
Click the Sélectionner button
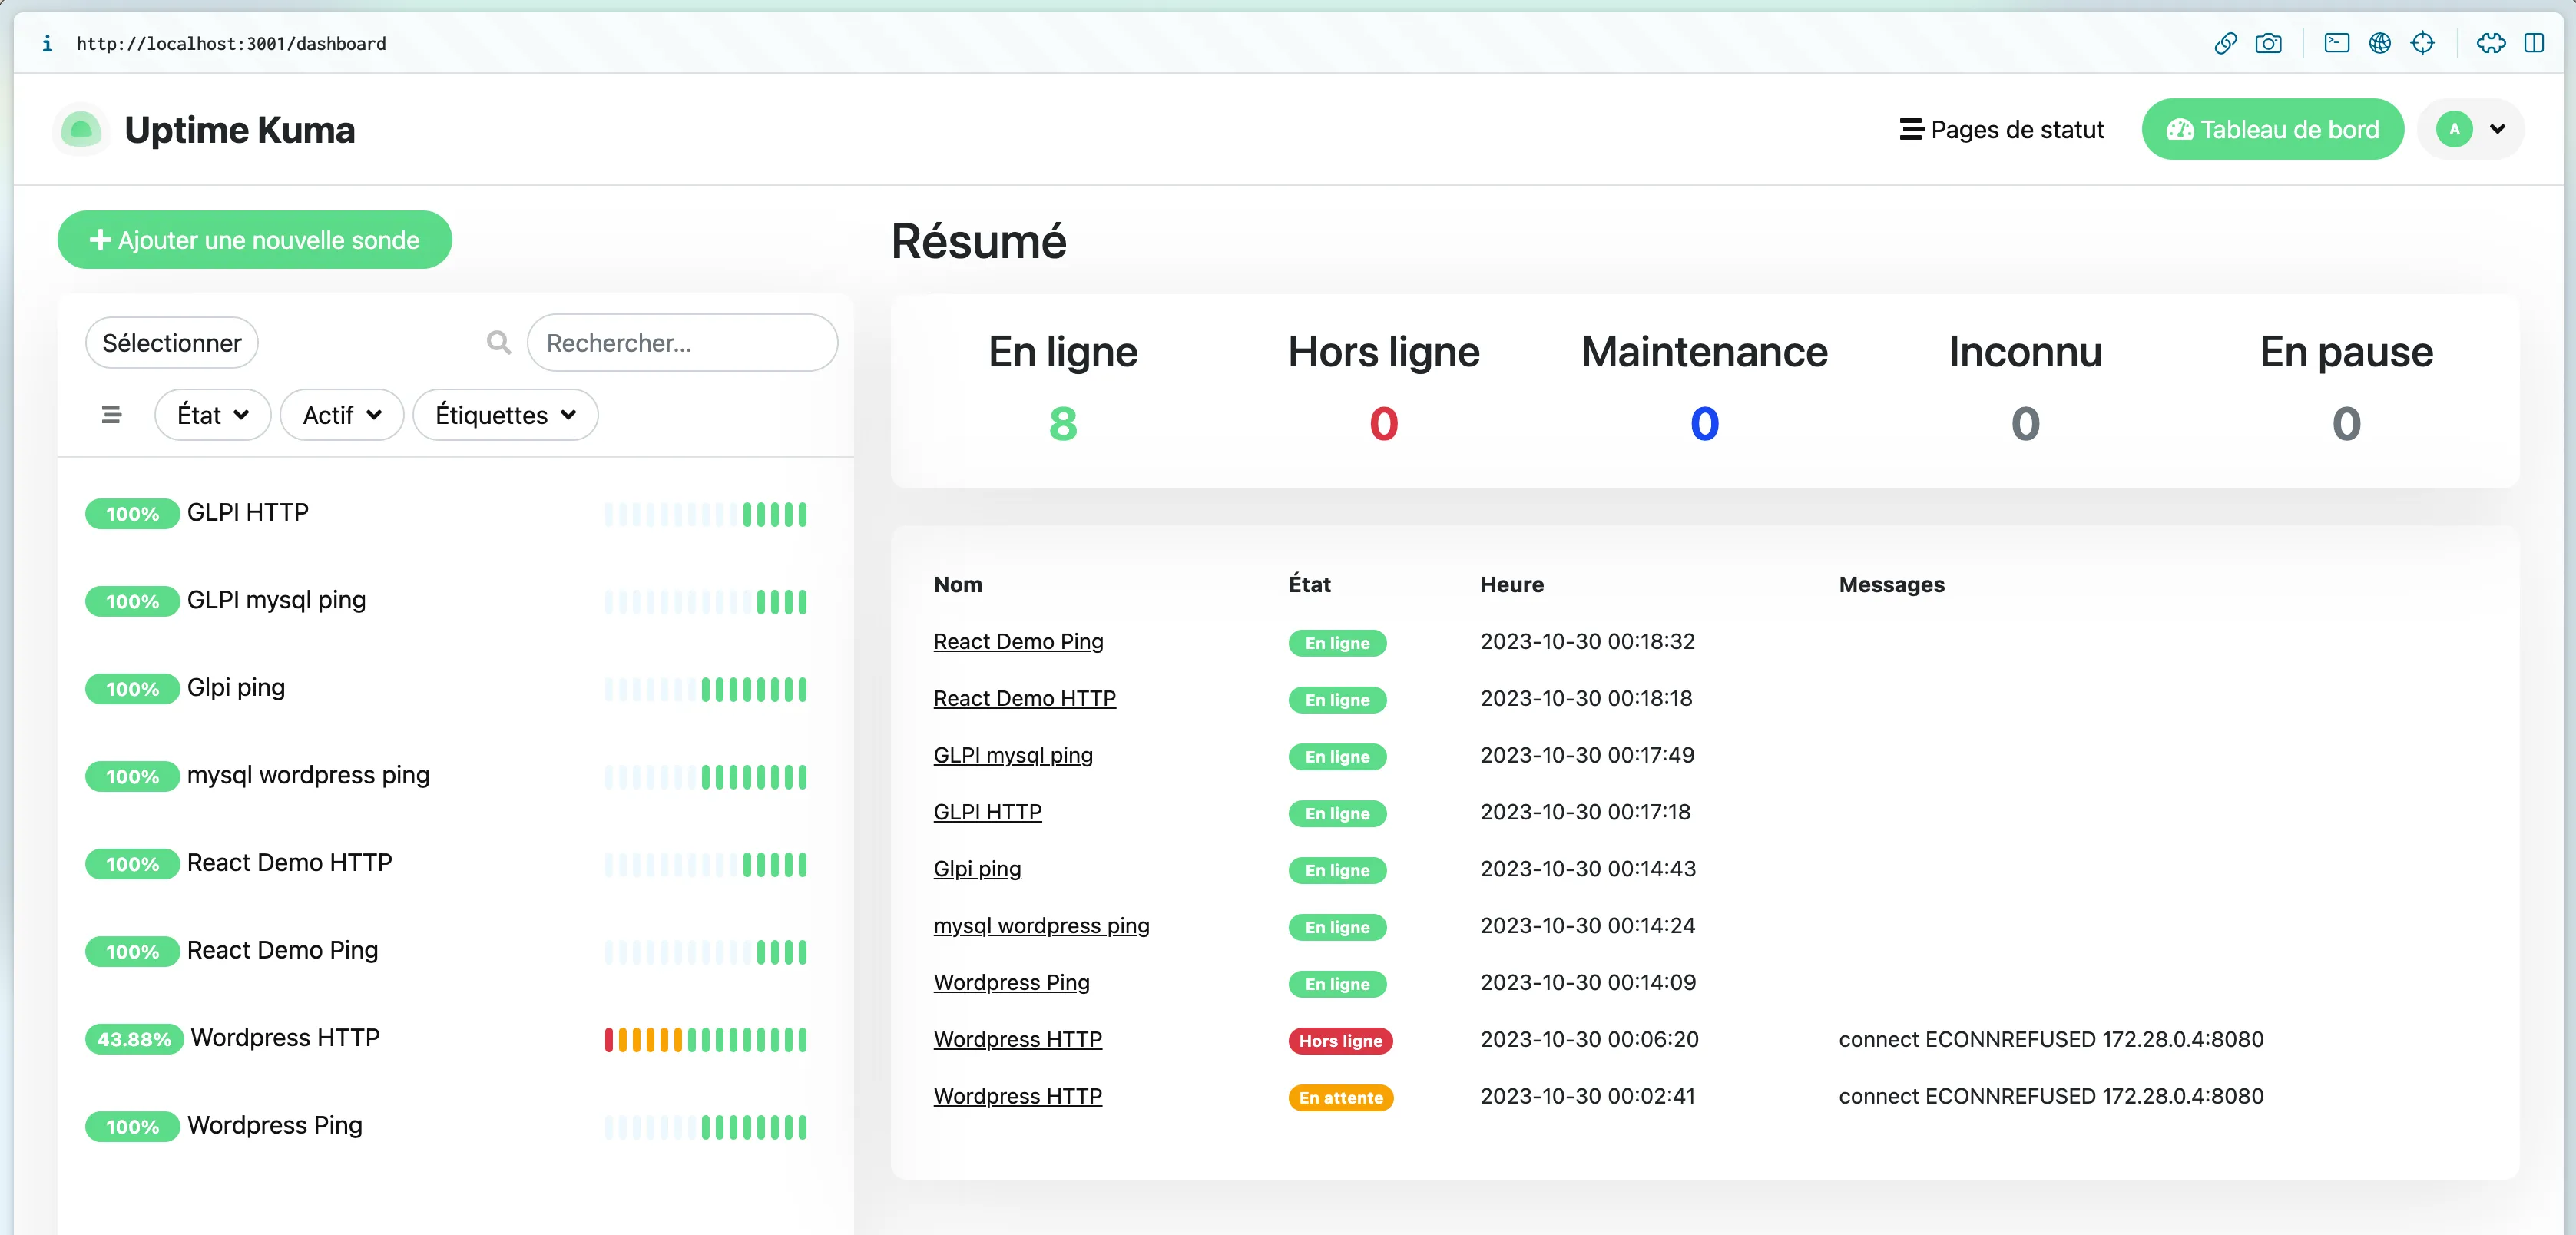pos(172,343)
